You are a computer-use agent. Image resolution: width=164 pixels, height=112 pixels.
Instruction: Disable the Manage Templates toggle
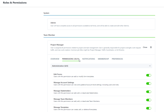tap(148, 108)
